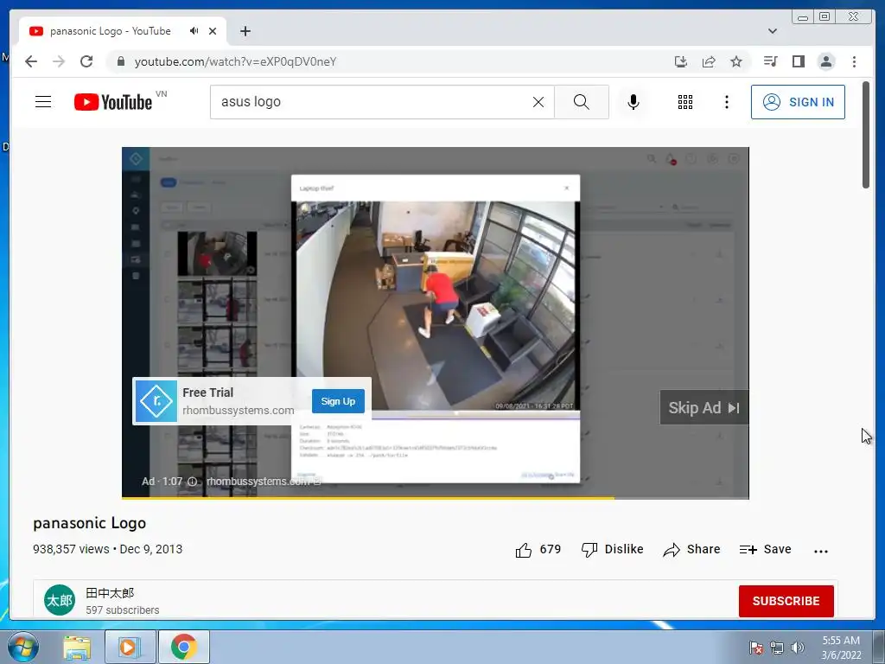Screen dimensions: 885x664
Task: Open File Explorer from taskbar
Action: pyautogui.click(x=77, y=648)
